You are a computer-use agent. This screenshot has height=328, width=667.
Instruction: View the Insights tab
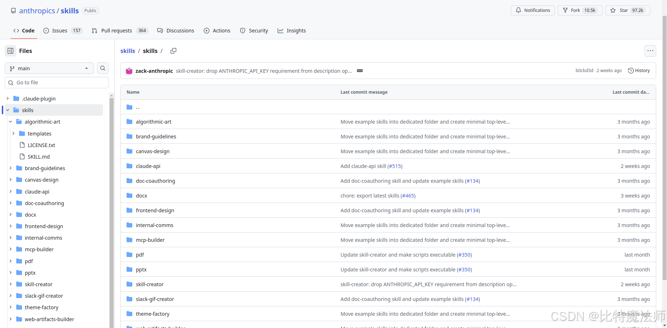tap(292, 31)
